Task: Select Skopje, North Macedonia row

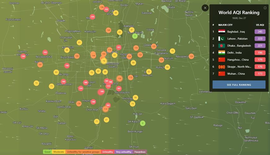Action: [x=239, y=67]
